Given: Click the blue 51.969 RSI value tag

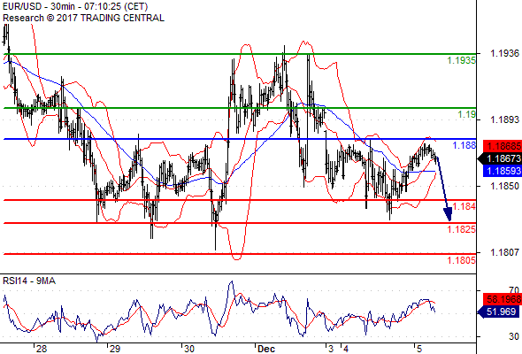Looking at the screenshot, I should [x=500, y=312].
